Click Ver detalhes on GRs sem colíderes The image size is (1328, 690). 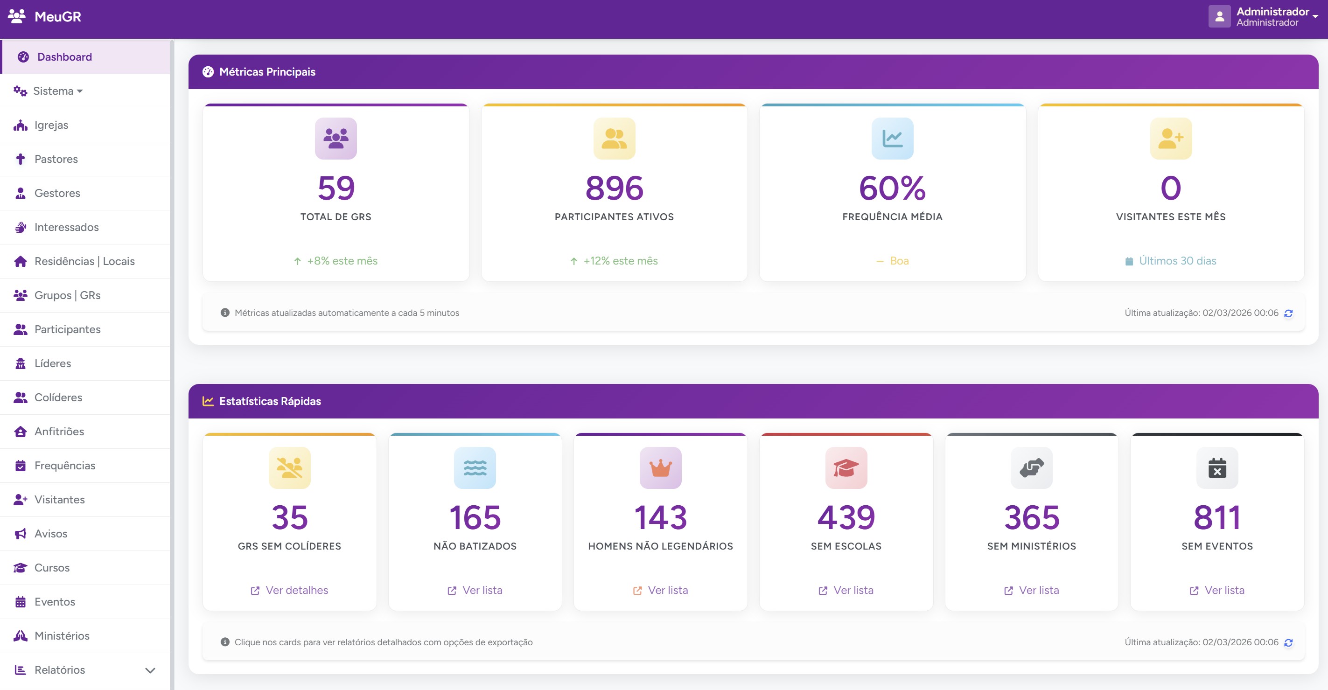click(289, 590)
